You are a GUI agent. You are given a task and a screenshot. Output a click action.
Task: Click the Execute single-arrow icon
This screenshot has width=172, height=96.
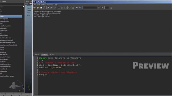pos(80,8)
